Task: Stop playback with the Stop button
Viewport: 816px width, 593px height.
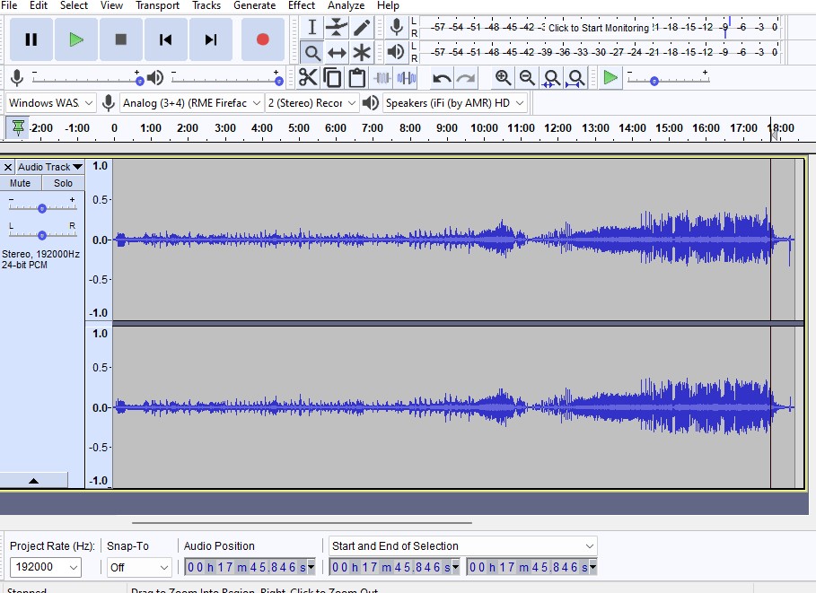Action: click(120, 39)
